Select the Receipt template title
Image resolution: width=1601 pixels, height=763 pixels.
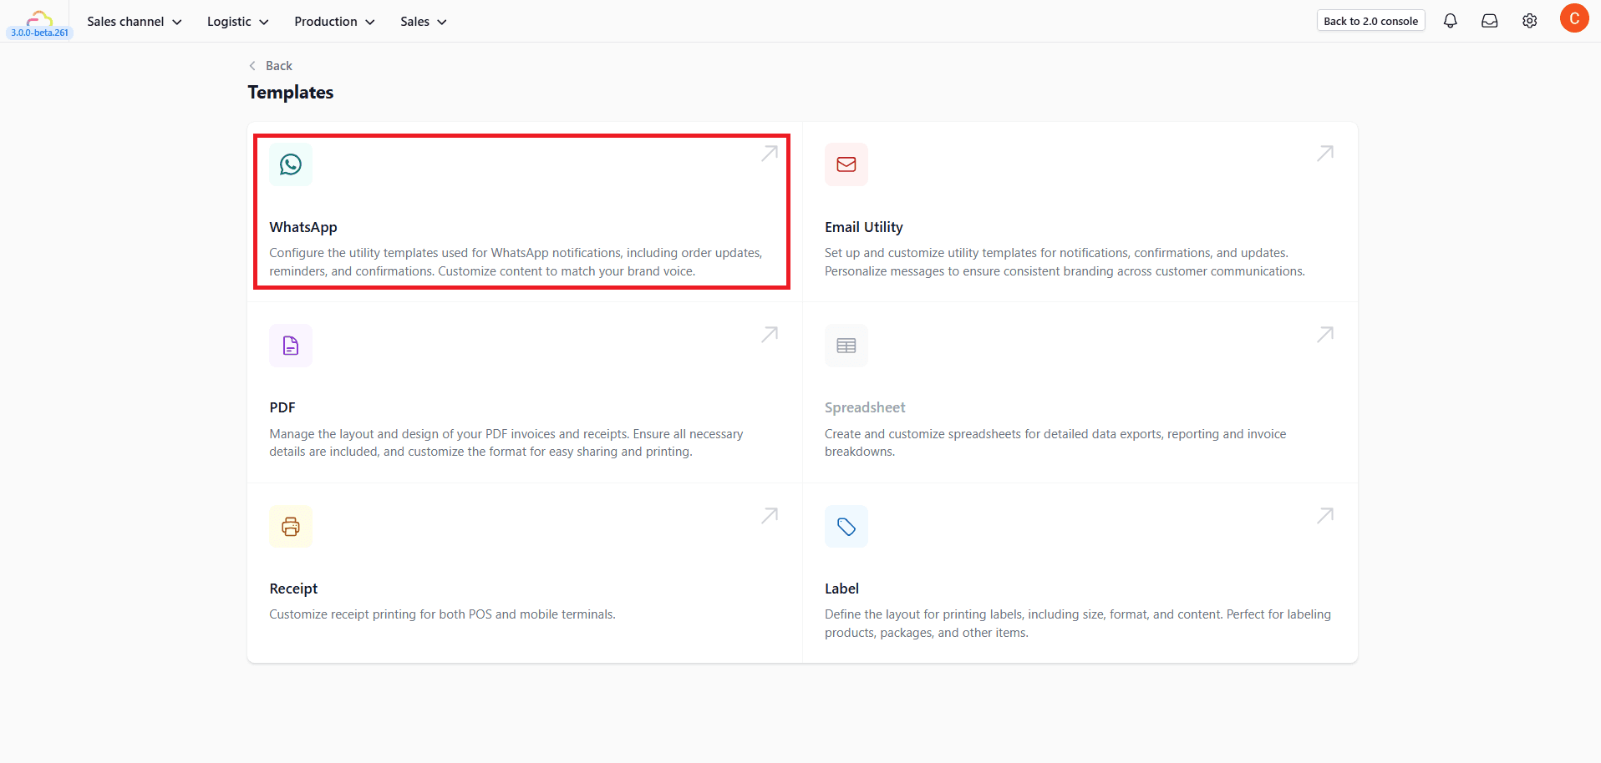click(293, 589)
